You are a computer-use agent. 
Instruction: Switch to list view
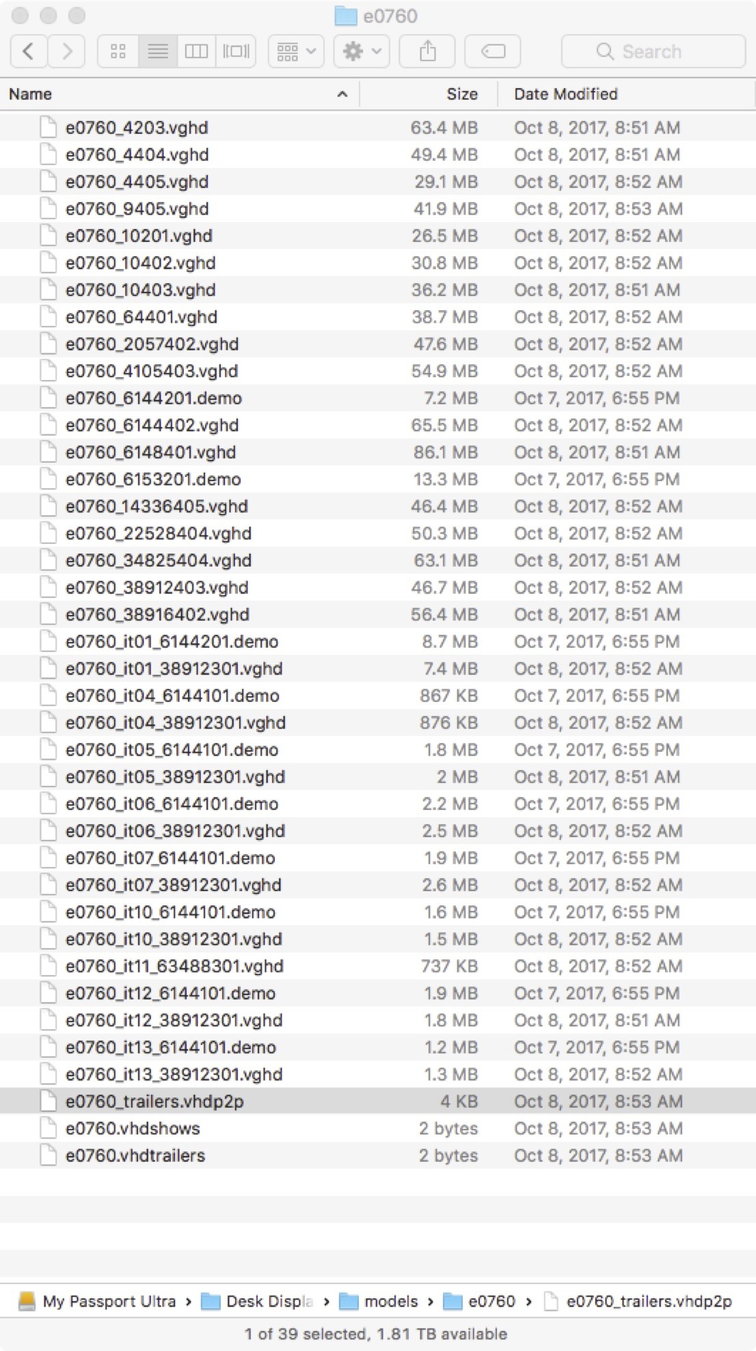click(x=158, y=51)
